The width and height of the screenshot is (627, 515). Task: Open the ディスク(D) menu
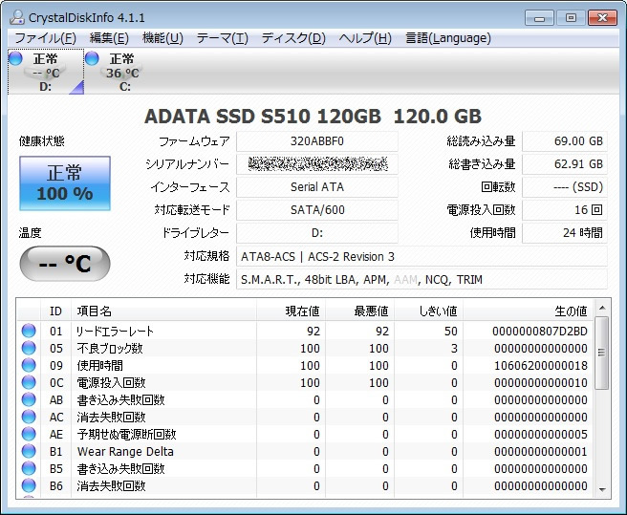tap(293, 38)
